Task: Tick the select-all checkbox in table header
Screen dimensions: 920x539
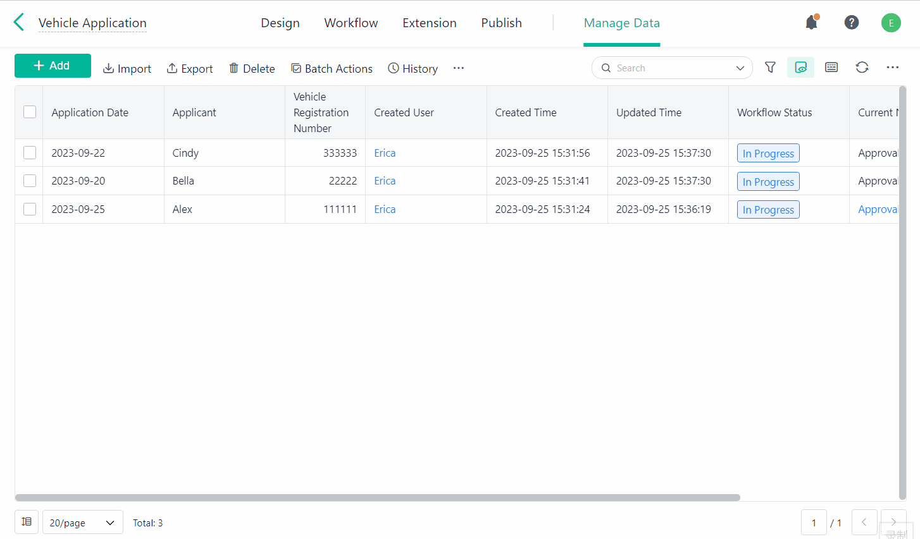Action: [30, 112]
